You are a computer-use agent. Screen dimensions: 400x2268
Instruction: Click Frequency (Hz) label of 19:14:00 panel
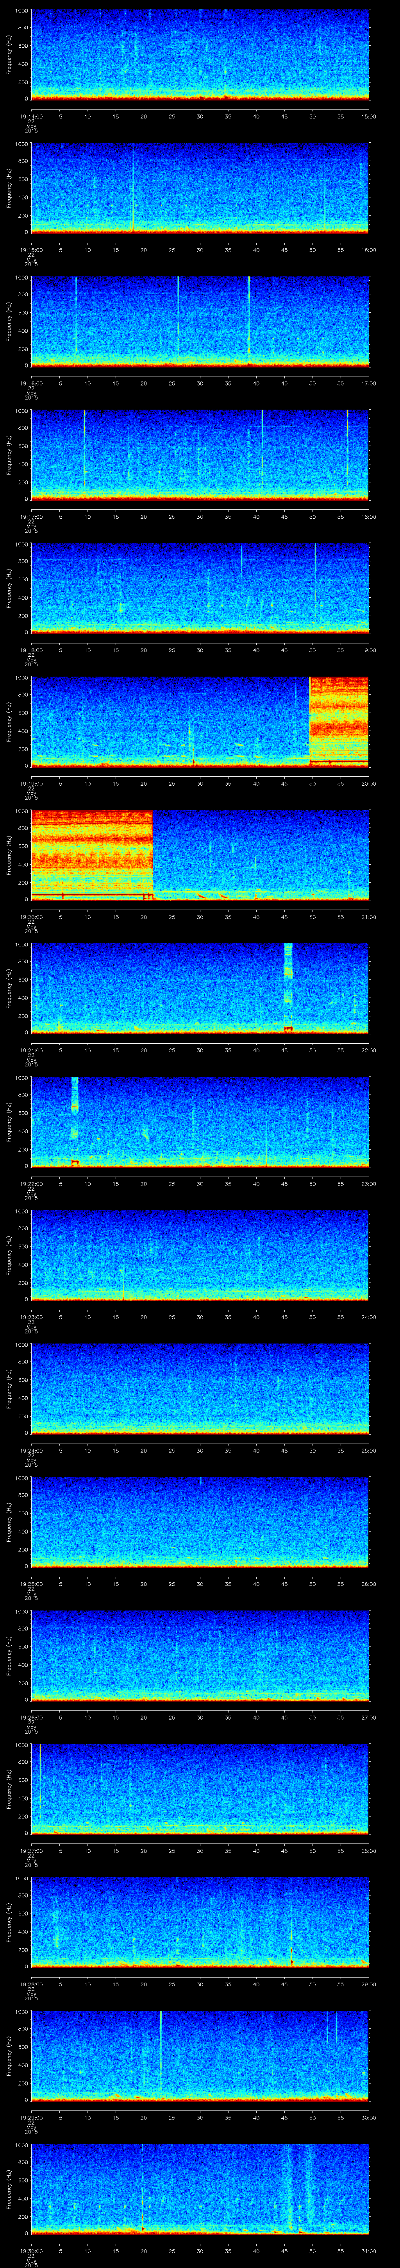coord(9,55)
